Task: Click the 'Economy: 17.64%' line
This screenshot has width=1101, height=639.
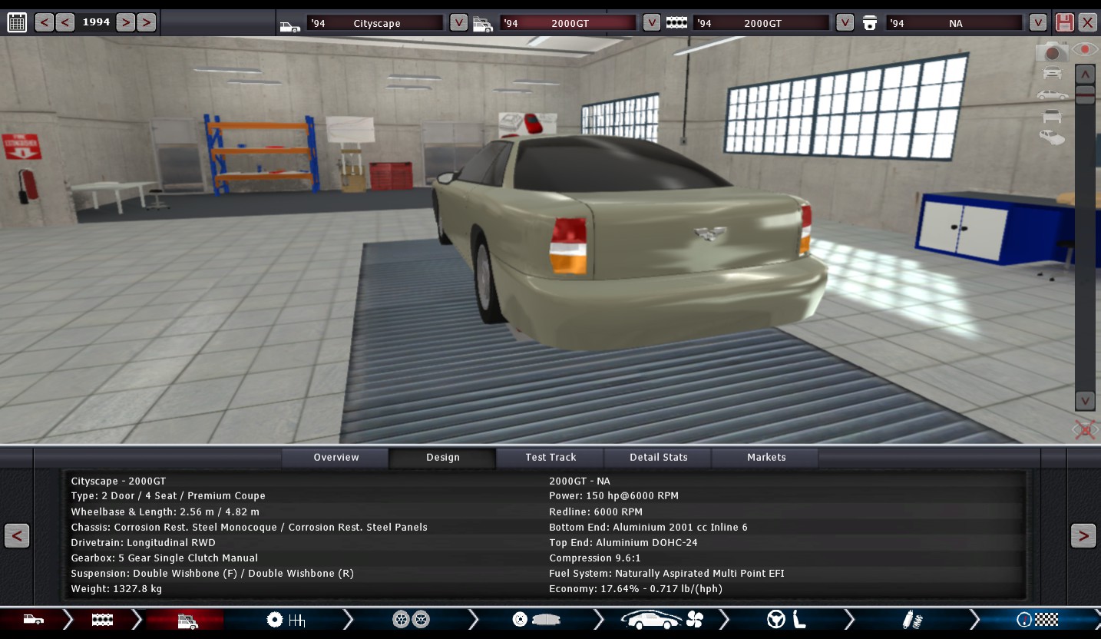Action: (x=636, y=588)
